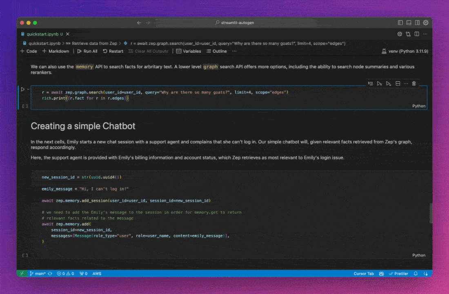
Task: Toggle the primary side bar layout icon
Action: pos(400,22)
